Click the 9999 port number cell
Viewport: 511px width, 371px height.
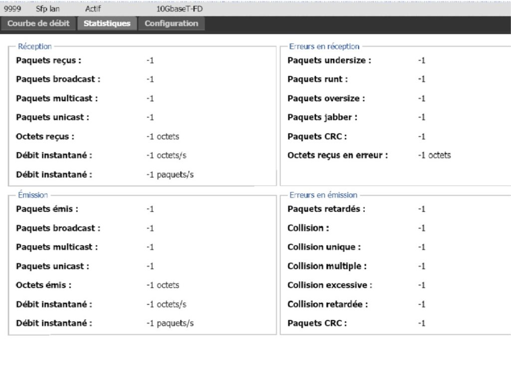(12, 8)
